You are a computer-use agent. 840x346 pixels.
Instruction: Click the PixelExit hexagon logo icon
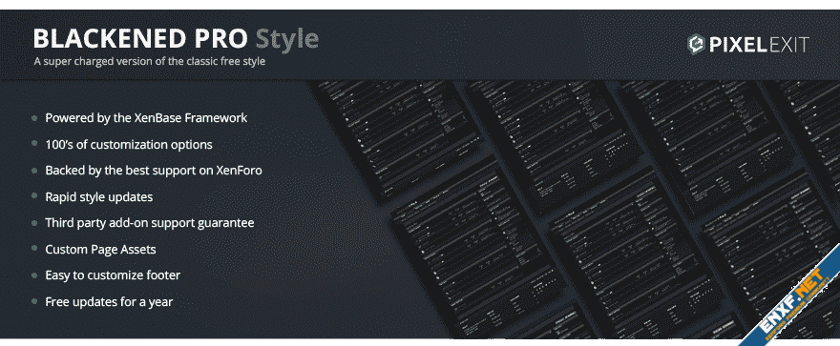(x=695, y=45)
